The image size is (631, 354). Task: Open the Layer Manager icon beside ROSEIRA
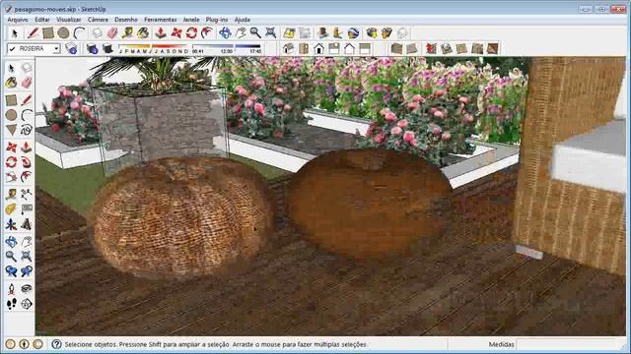(71, 49)
